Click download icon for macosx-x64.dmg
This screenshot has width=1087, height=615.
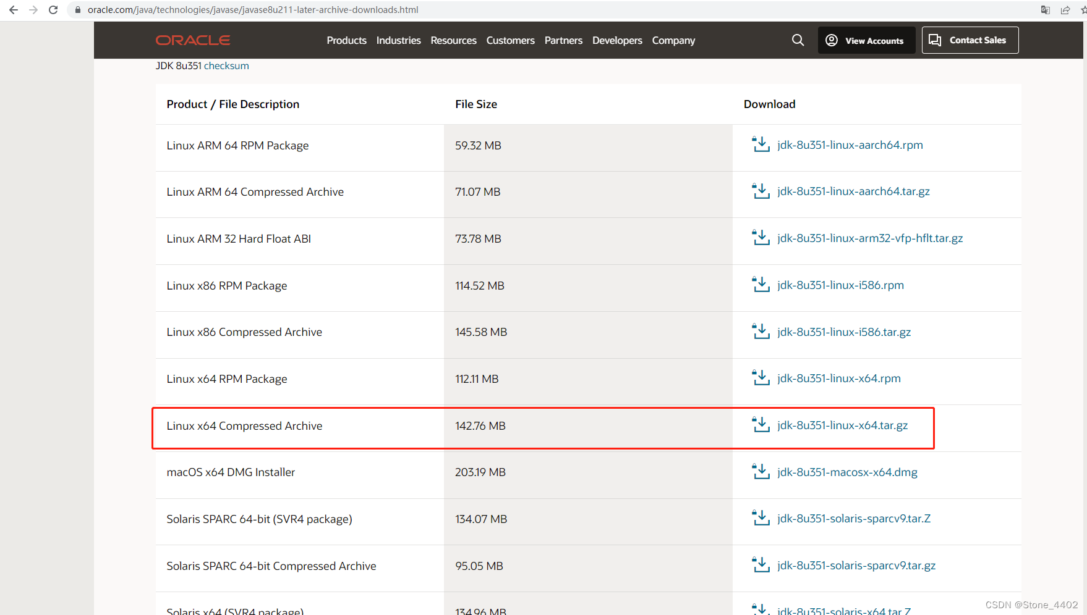pyautogui.click(x=761, y=472)
